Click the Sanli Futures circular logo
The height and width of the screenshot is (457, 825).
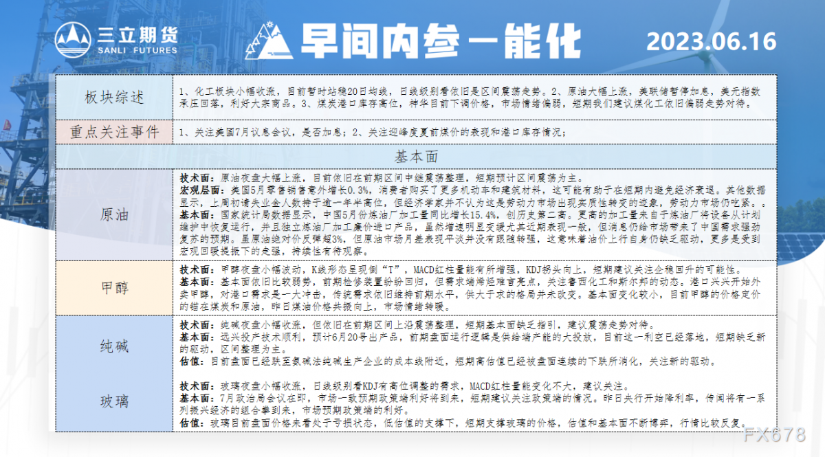[x=74, y=39]
